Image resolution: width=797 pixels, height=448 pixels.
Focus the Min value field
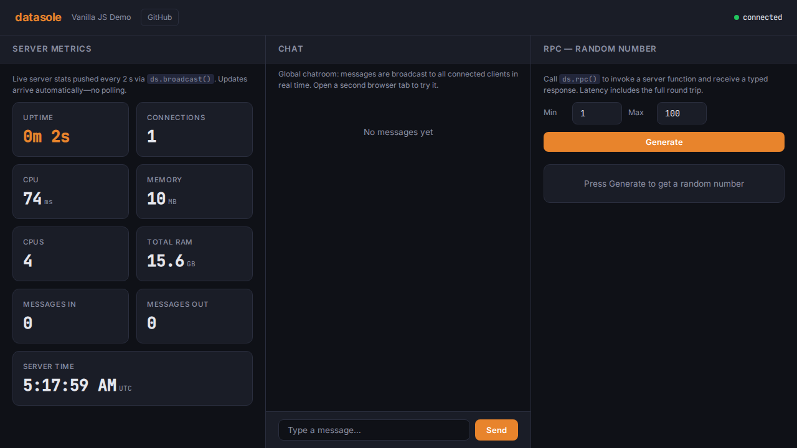pyautogui.click(x=597, y=113)
